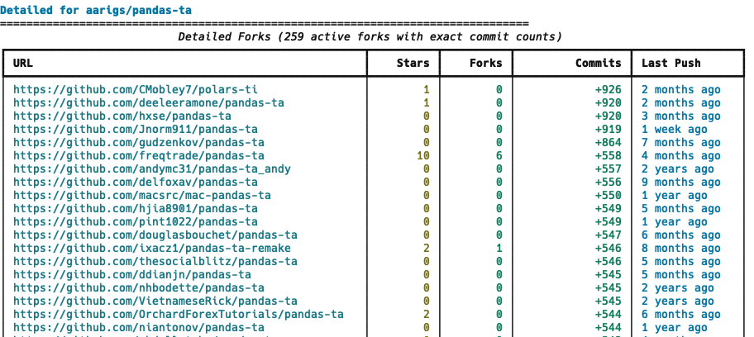Select '4 months ago' last push cell
The image size is (754, 337).
click(x=681, y=156)
